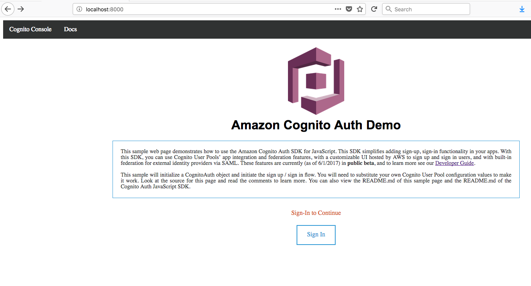Click the Sign-In to Continue message
The height and width of the screenshot is (286, 531).
(x=316, y=213)
